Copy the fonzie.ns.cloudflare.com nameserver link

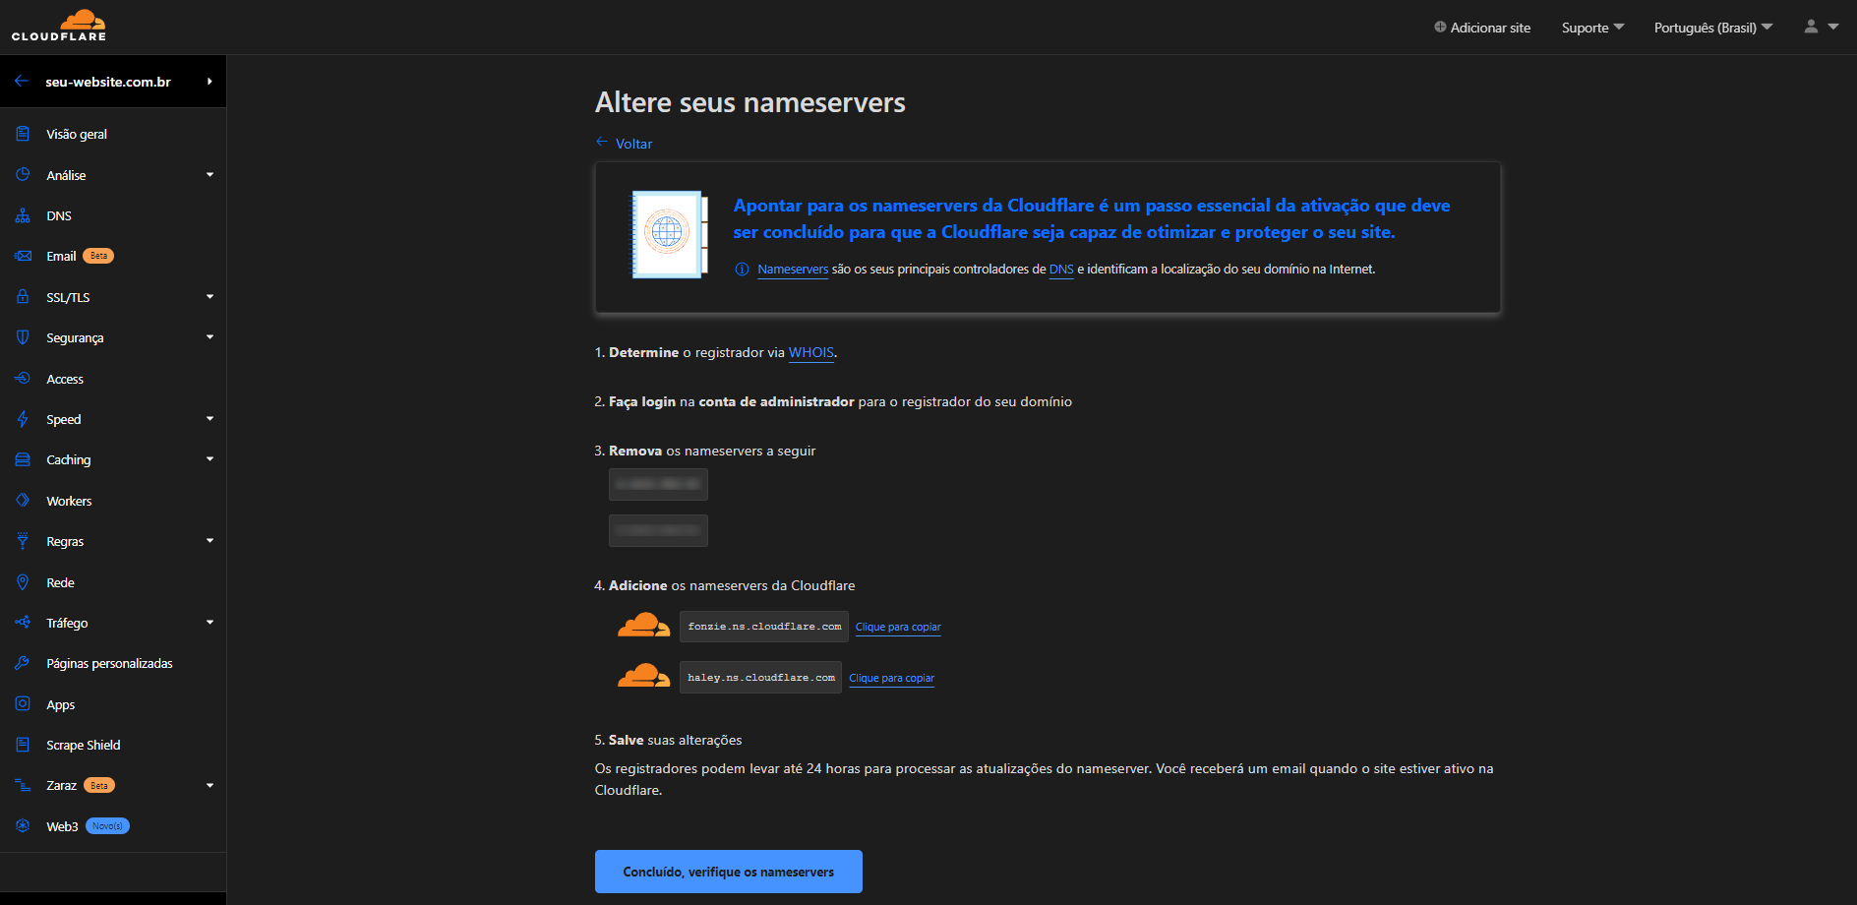[898, 627]
